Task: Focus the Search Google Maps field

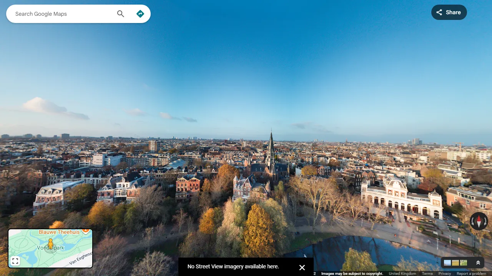Action: click(x=64, y=14)
